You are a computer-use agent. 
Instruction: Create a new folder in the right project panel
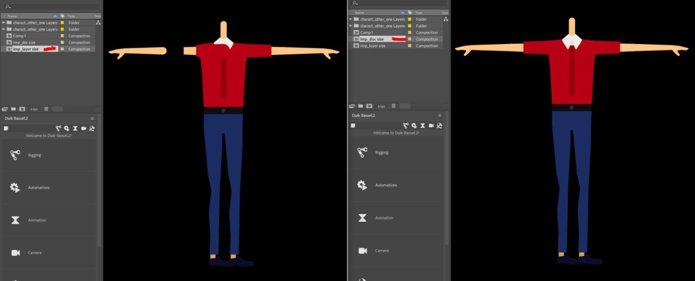[x=360, y=106]
